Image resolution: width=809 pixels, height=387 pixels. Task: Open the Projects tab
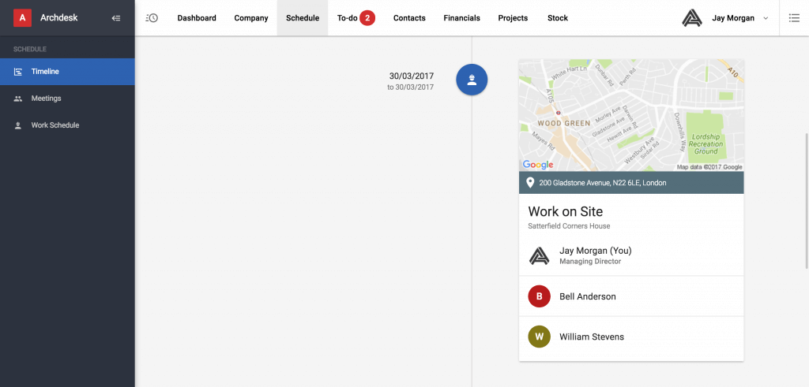513,18
